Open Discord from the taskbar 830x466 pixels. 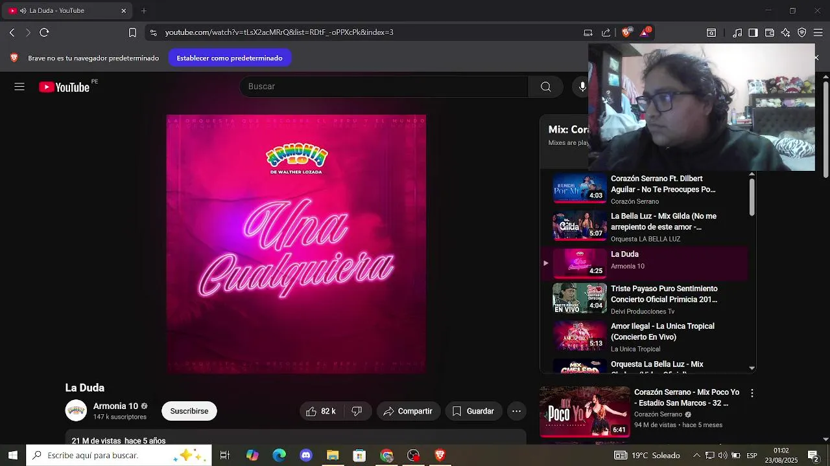(x=306, y=456)
